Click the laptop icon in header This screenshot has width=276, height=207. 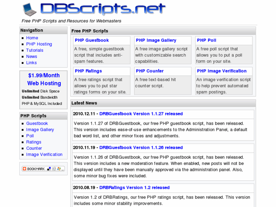coord(29,9)
